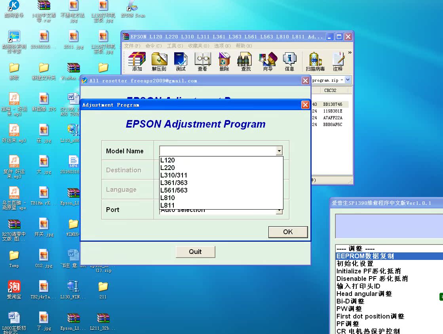The image size is (443, 334).
Task: Select the 乌兰图雅 - 高原蓝 ape audio icon
Action: [x=14, y=198]
